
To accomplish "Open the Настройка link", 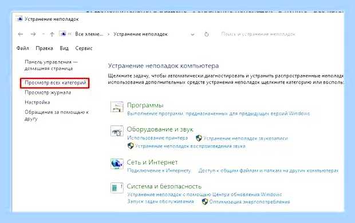I will [37, 102].
